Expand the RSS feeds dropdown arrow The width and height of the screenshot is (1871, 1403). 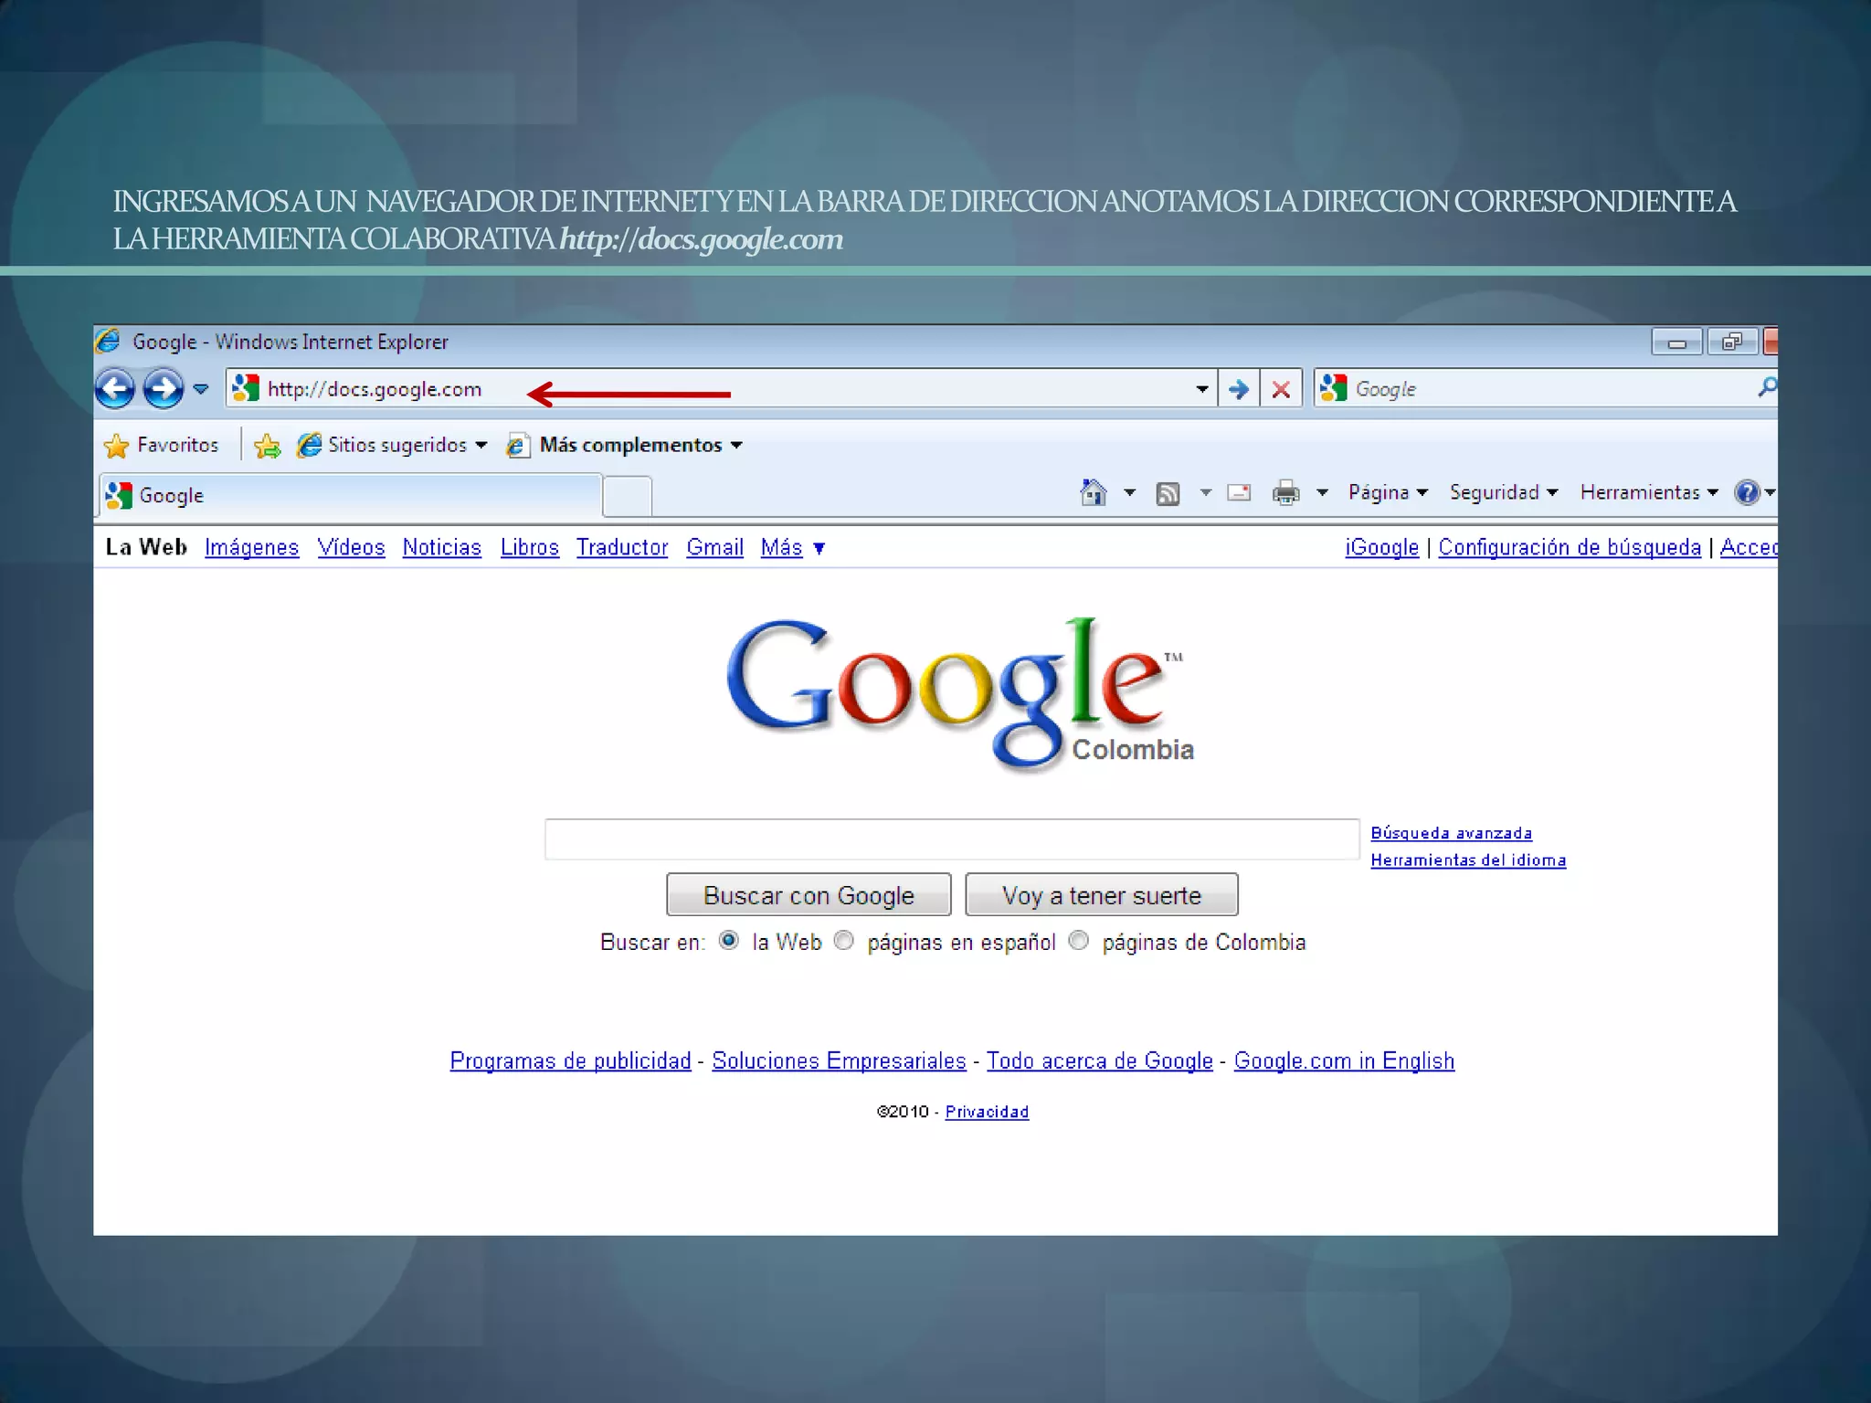click(1206, 492)
